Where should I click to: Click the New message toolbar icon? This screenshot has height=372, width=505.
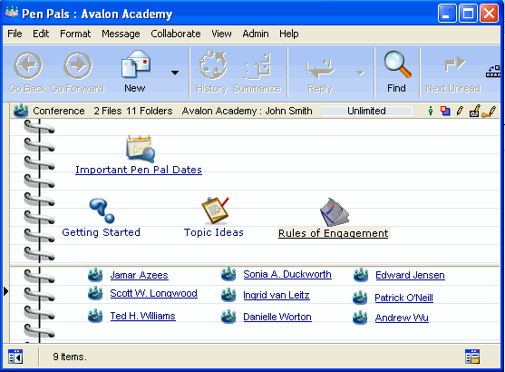coord(136,64)
